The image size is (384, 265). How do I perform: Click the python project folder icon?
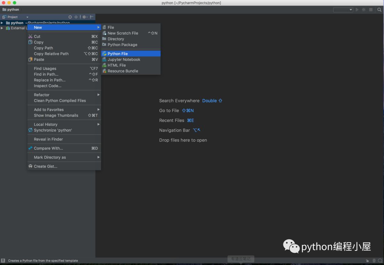click(x=8, y=23)
